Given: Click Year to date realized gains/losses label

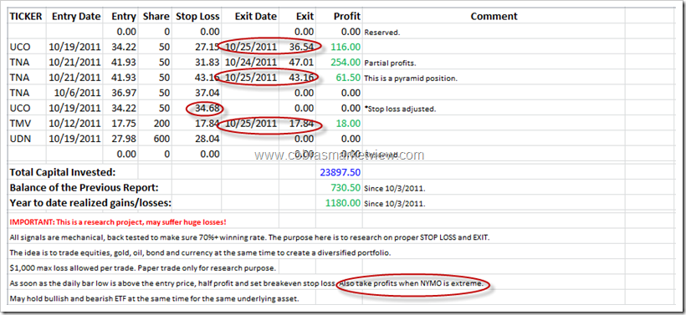Looking at the screenshot, I should [90, 203].
